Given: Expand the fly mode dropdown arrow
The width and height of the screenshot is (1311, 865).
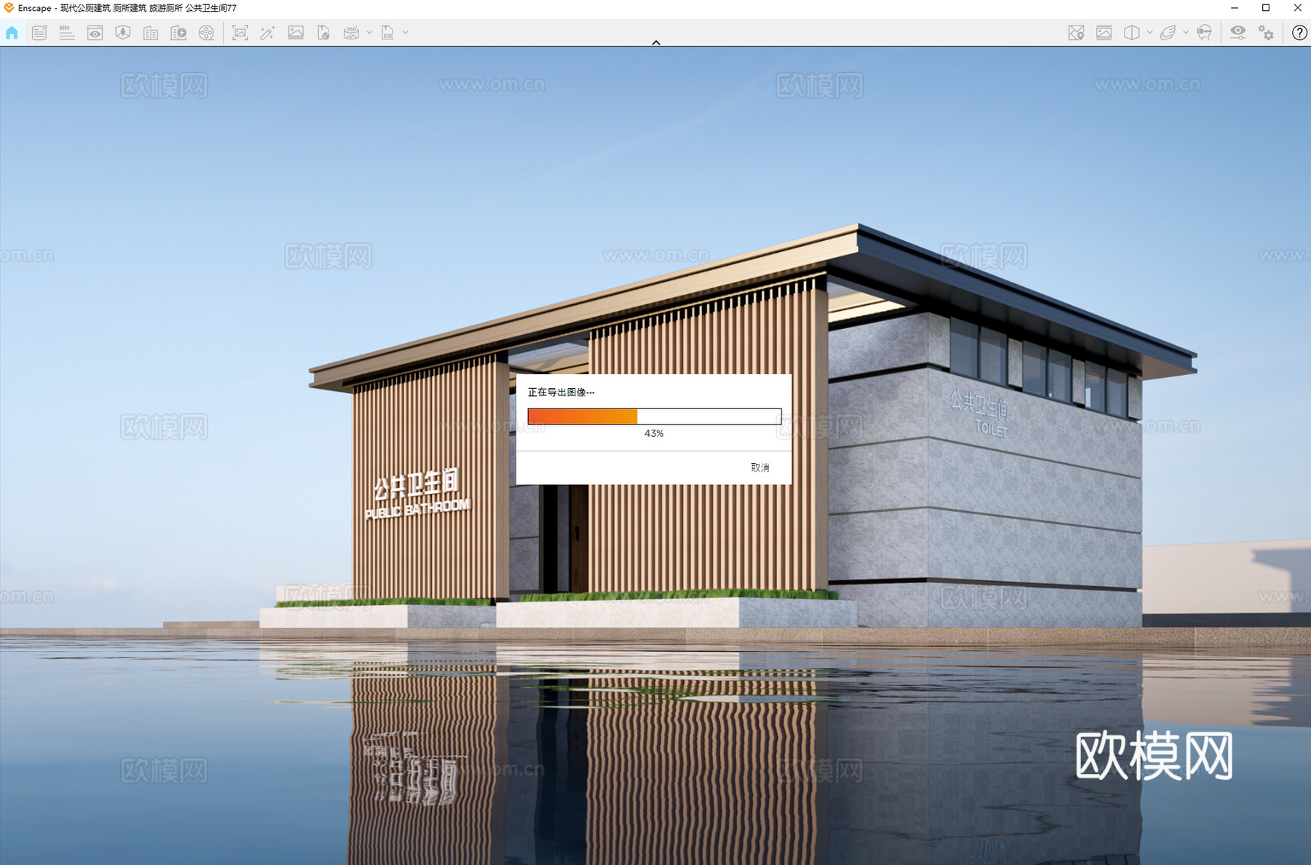Looking at the screenshot, I should click(1186, 33).
